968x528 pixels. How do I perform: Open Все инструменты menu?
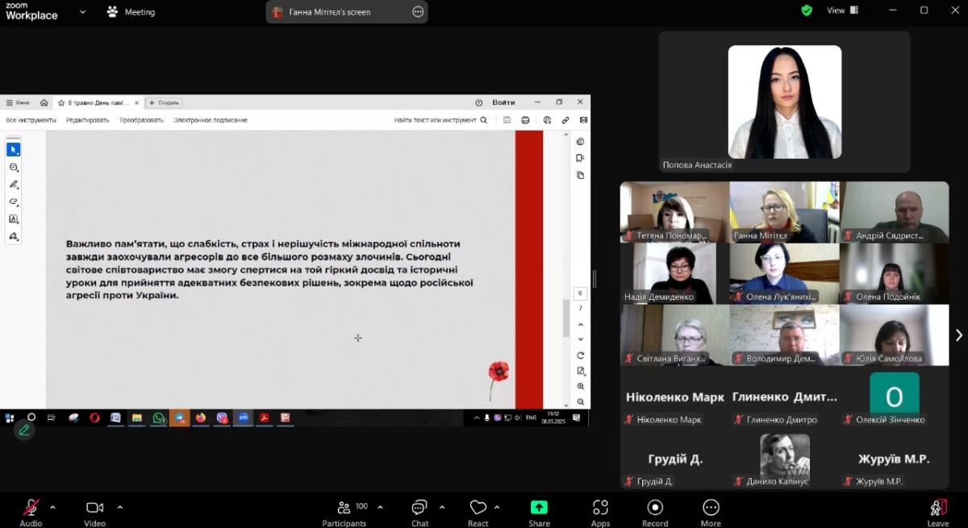click(31, 120)
